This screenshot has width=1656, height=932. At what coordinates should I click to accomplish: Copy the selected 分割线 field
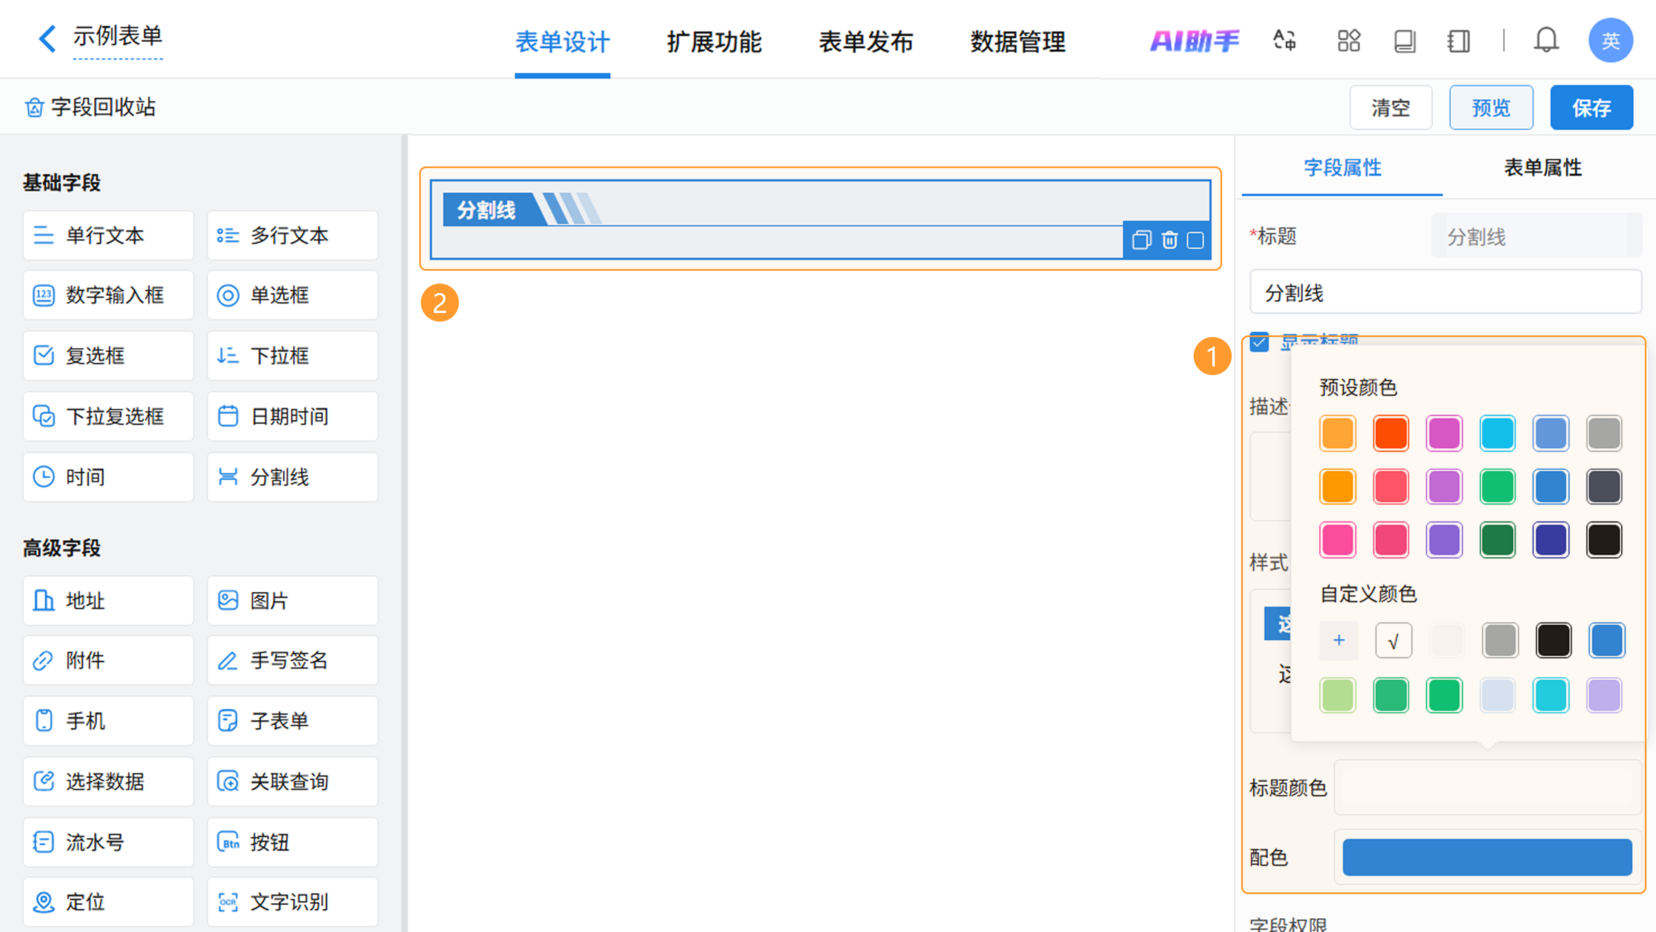click(x=1141, y=241)
